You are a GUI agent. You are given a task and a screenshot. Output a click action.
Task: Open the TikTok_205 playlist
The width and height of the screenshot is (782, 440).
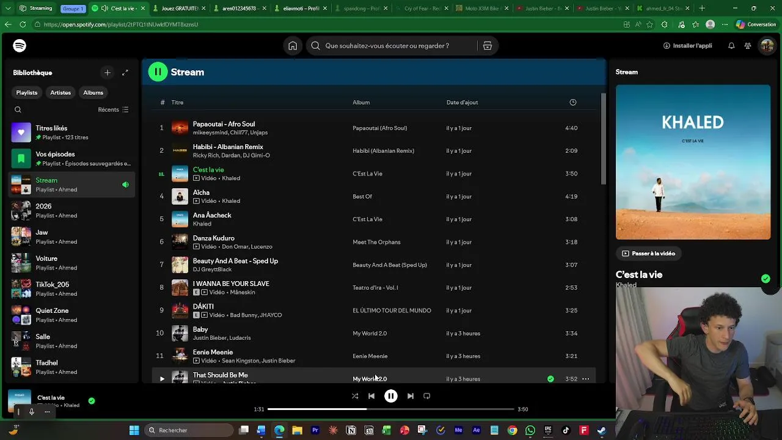(x=72, y=289)
